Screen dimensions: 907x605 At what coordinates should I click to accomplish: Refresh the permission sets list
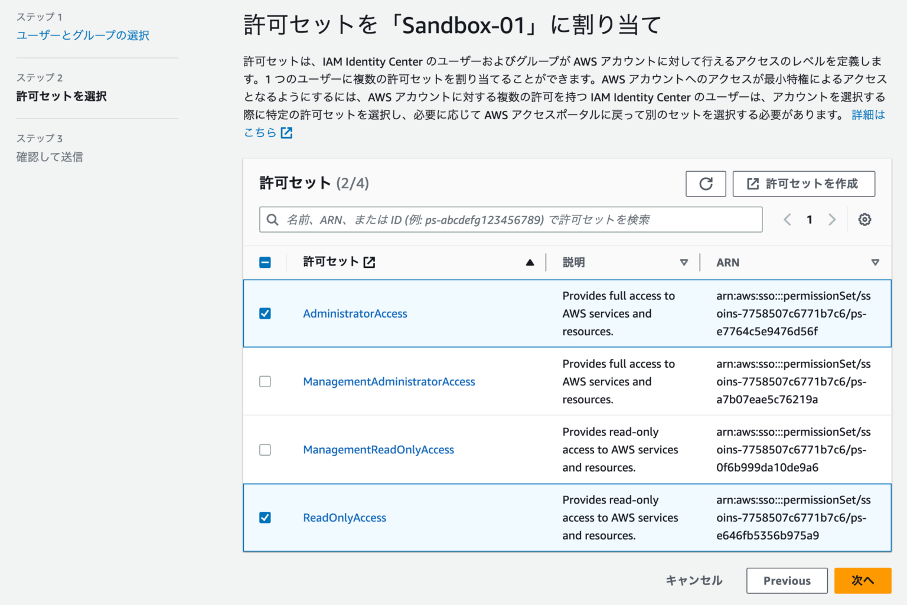(706, 184)
